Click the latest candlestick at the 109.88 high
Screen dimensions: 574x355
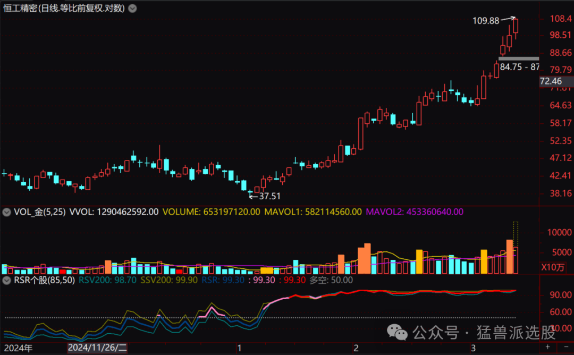516,27
